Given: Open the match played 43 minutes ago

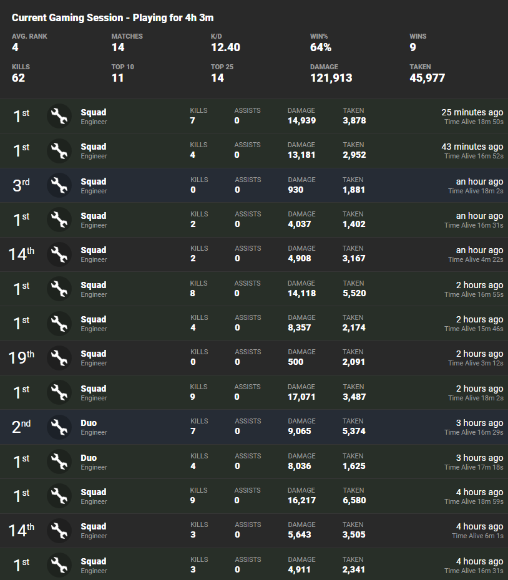Looking at the screenshot, I should [472, 147].
